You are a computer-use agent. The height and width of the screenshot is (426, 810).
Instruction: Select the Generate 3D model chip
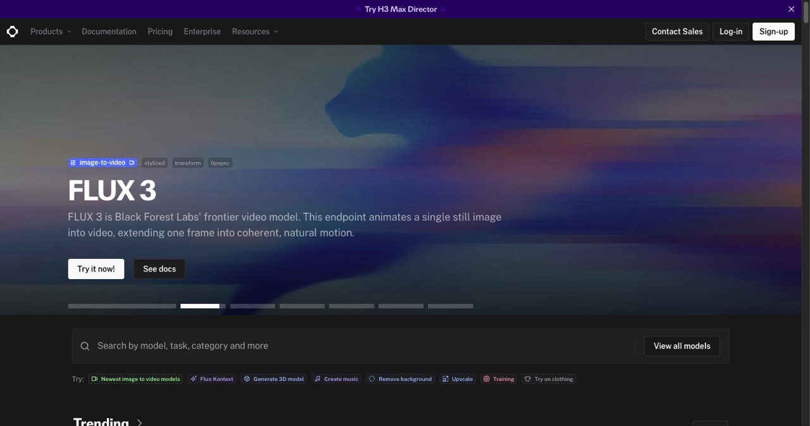(x=274, y=379)
